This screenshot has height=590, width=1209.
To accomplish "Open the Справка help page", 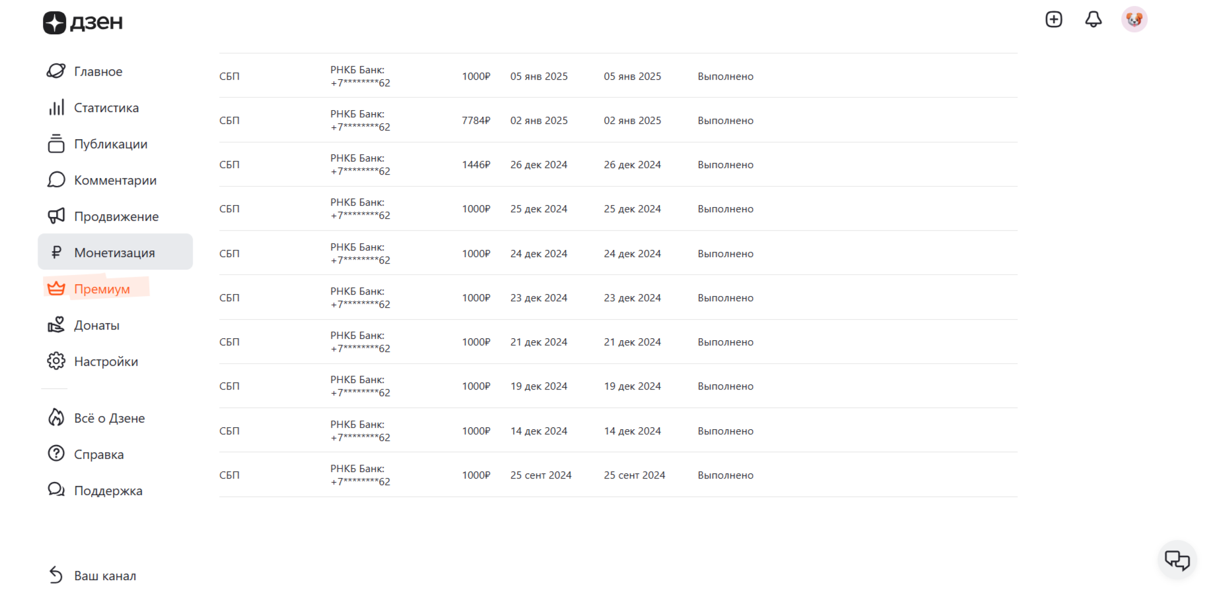I will [98, 454].
